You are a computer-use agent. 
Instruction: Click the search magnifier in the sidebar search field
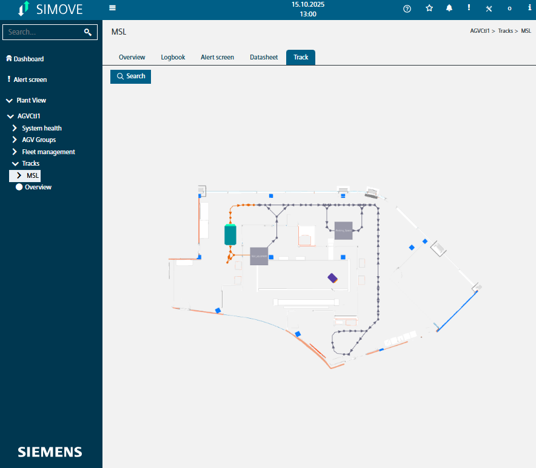89,32
